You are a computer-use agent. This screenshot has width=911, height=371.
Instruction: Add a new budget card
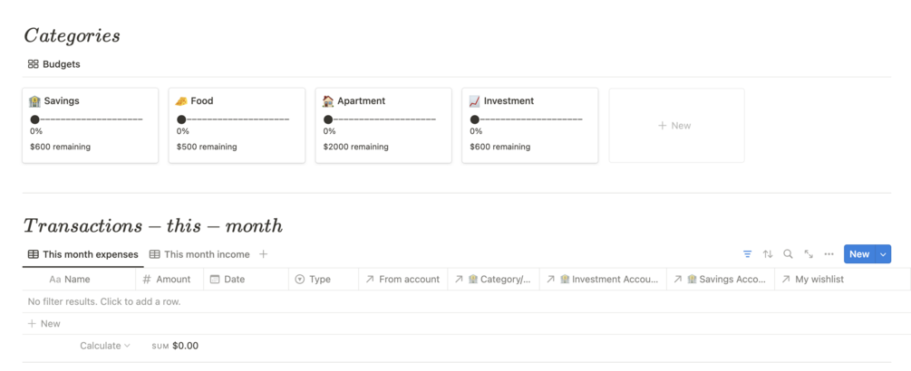(675, 126)
